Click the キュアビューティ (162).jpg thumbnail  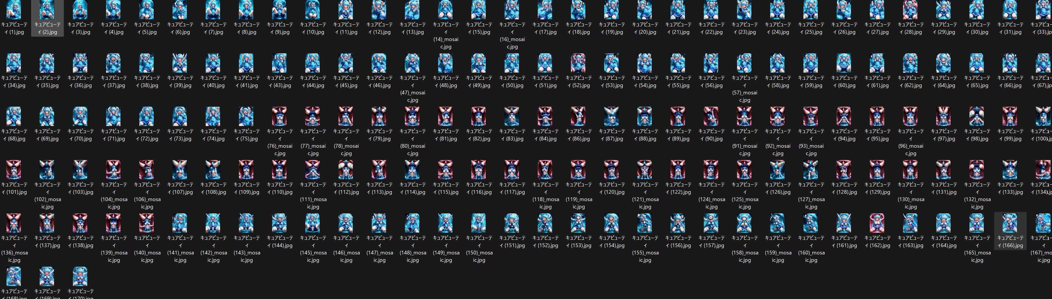coord(877,223)
